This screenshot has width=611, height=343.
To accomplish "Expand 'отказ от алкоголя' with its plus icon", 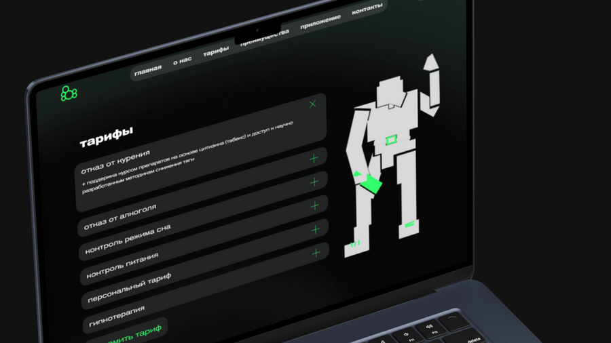I will tap(314, 158).
